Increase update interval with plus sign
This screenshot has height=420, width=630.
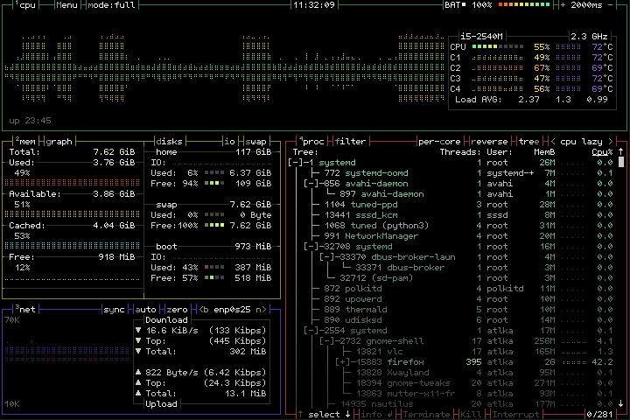point(563,5)
